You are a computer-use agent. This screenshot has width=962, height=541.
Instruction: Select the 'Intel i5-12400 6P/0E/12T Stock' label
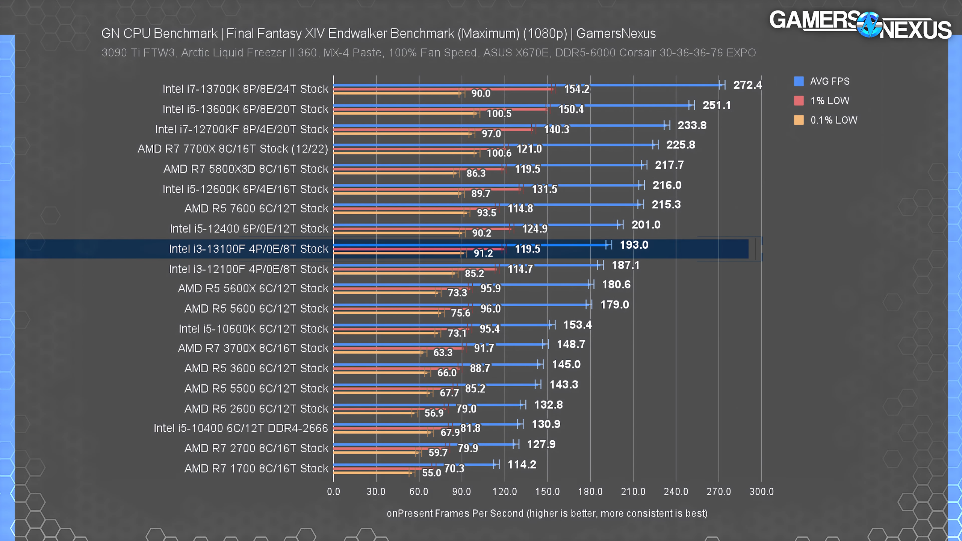249,229
